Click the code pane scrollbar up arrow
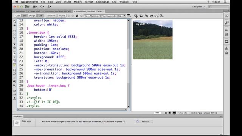This screenshot has width=242, height=136. point(128,20)
